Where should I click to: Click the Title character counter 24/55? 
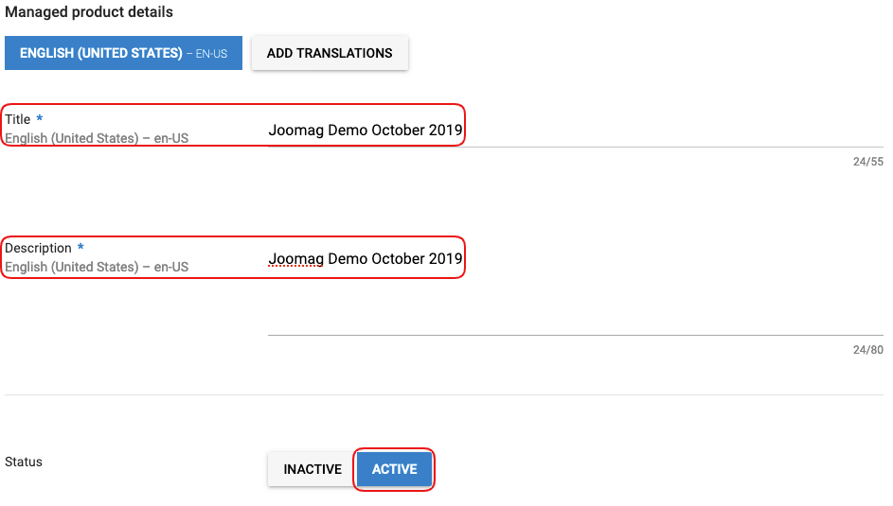[x=867, y=162]
